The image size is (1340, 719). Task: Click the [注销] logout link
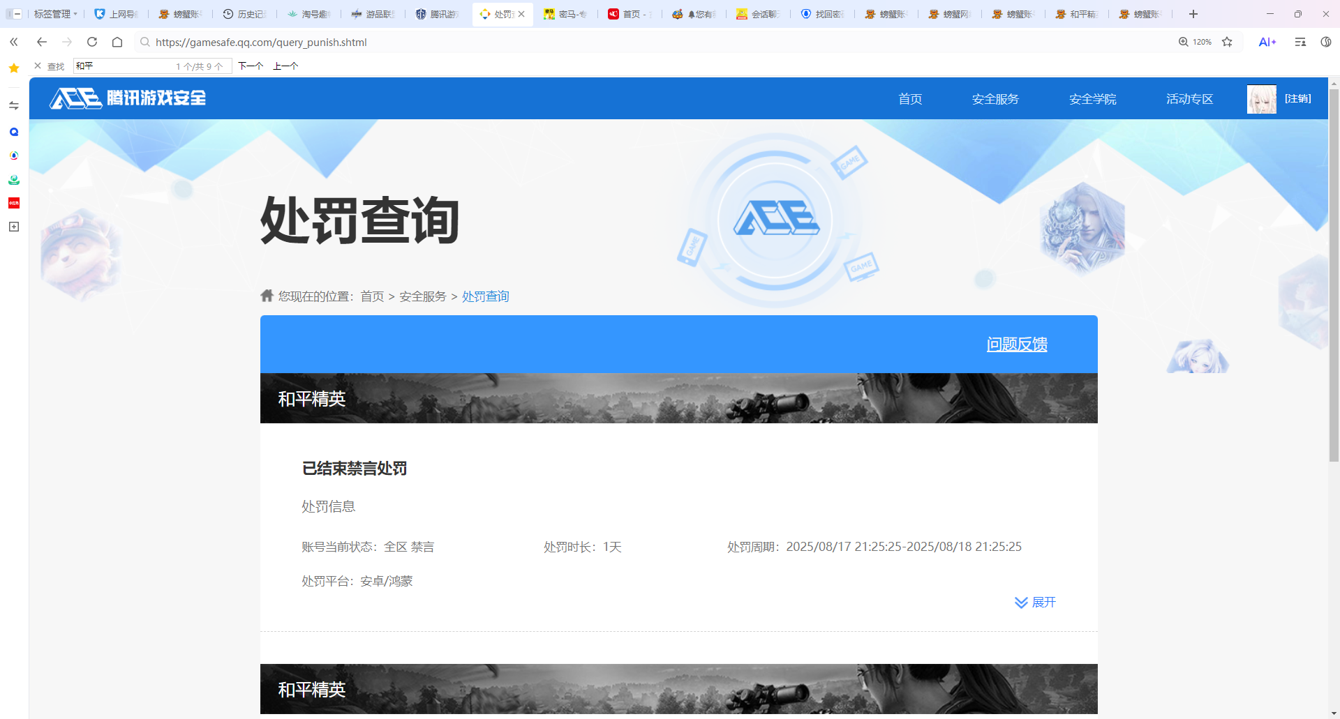click(x=1298, y=99)
